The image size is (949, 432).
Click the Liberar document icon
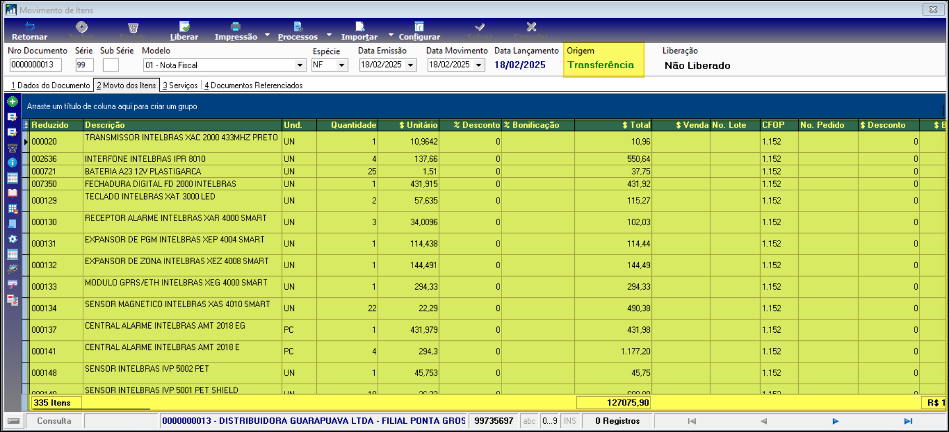click(x=184, y=27)
